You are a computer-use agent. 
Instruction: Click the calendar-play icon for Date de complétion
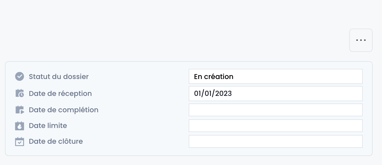(x=20, y=110)
